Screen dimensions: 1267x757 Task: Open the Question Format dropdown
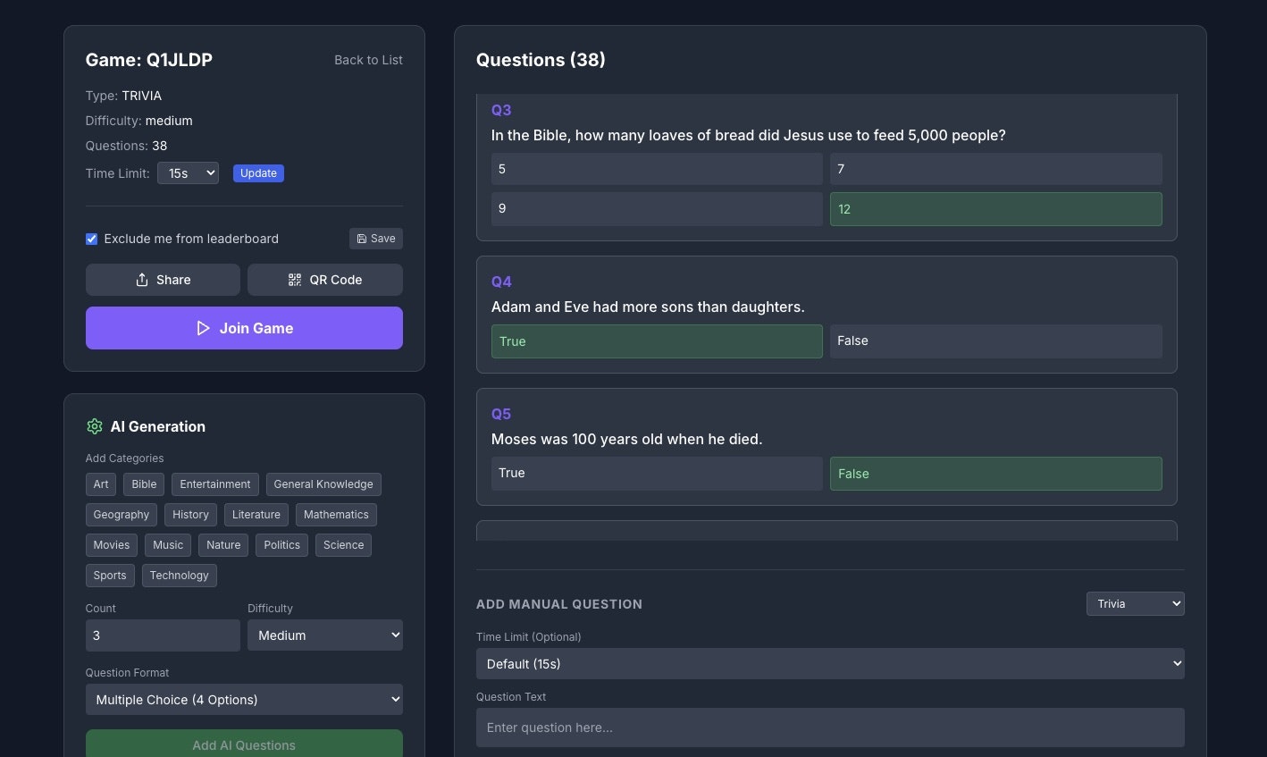(244, 699)
